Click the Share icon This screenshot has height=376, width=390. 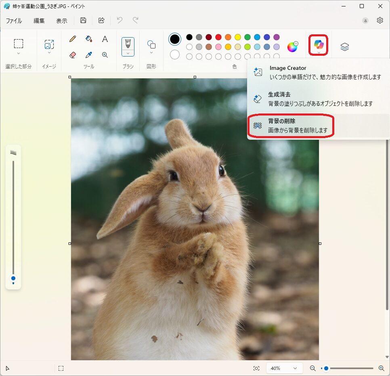pos(101,21)
